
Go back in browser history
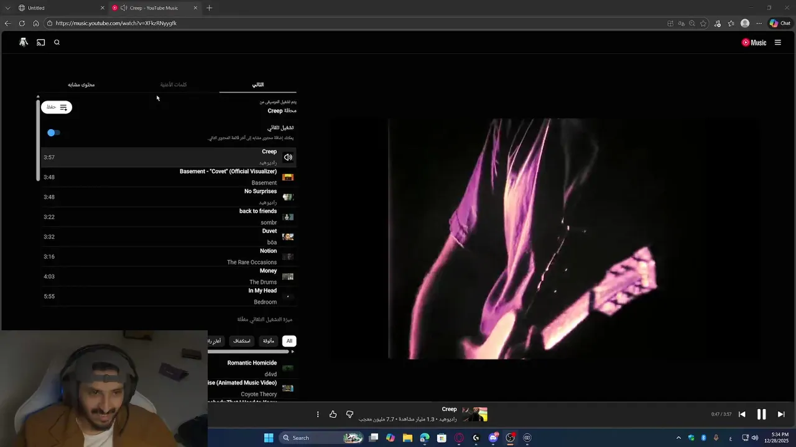[x=7, y=23]
